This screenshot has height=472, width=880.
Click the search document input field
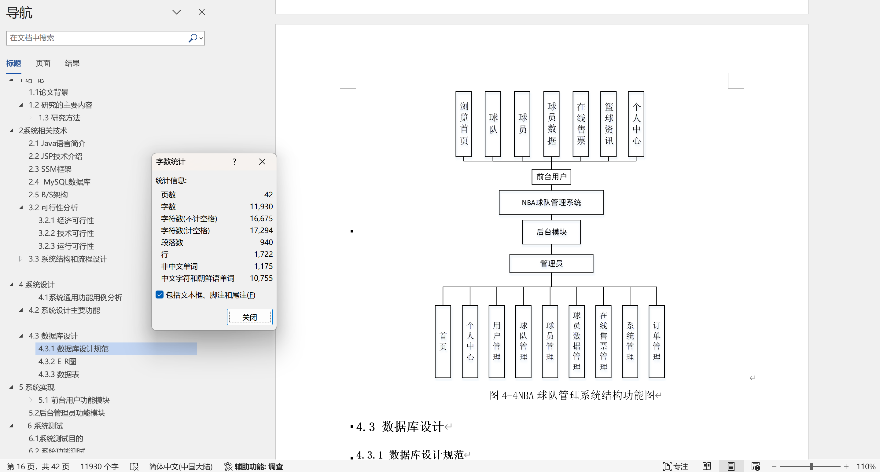[x=97, y=38]
